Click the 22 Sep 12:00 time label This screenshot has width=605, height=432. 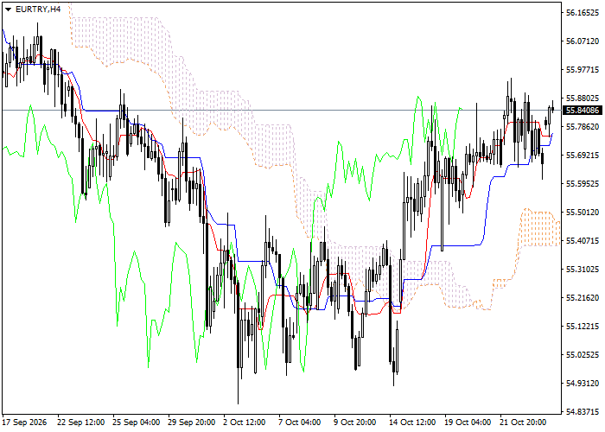click(x=81, y=422)
